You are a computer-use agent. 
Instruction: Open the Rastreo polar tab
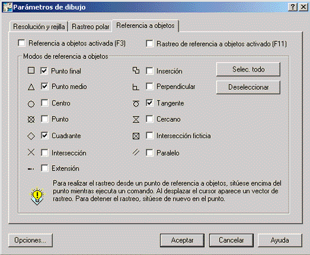(x=90, y=27)
